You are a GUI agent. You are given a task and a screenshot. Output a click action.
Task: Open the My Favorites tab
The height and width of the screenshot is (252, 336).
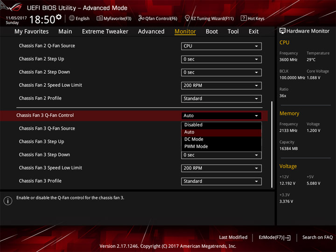pos(32,32)
